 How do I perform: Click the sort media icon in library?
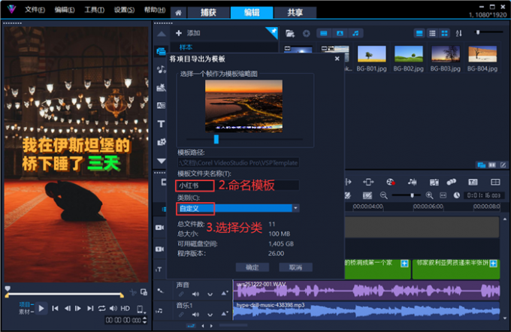coord(458,33)
